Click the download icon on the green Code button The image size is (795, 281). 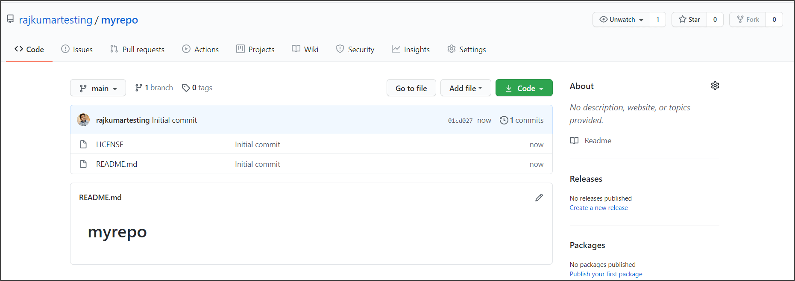(509, 88)
